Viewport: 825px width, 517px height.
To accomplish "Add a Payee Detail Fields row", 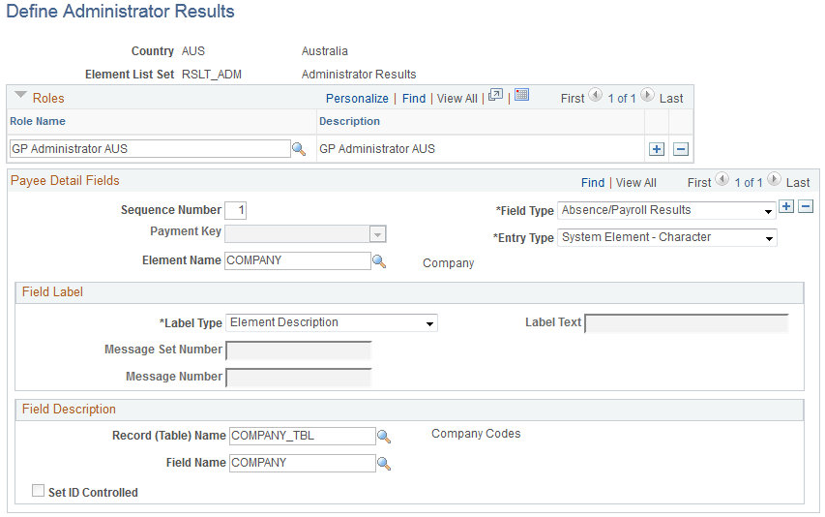I will [x=786, y=206].
